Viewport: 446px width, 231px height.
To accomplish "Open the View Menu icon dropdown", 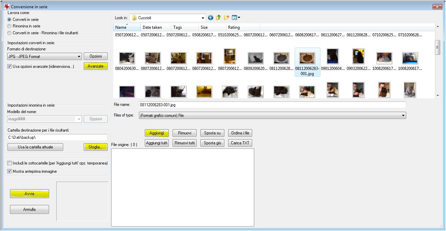I will click(x=236, y=18).
